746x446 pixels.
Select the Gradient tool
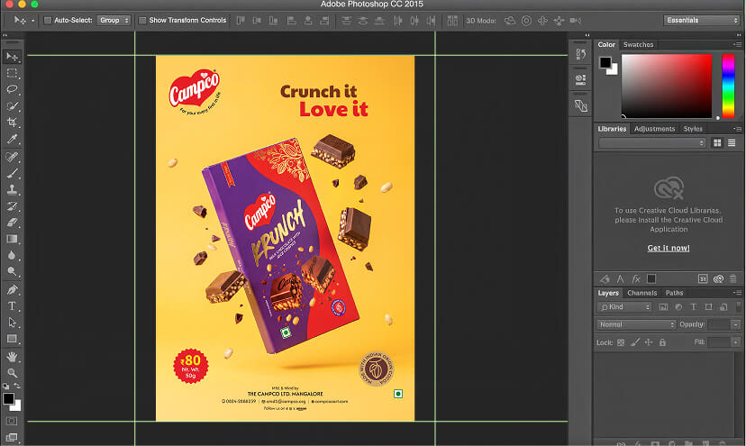pos(12,239)
